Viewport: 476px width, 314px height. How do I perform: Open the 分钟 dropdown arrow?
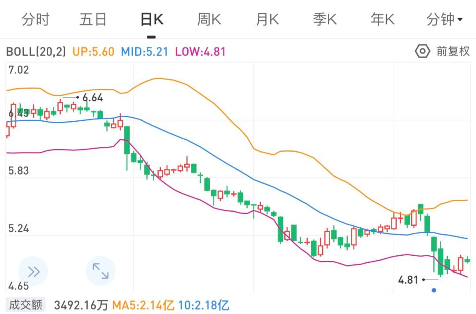pos(460,20)
